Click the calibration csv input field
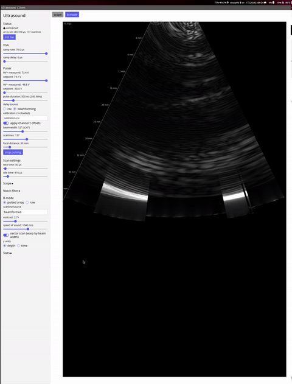This screenshot has width=292, height=384. click(25, 118)
